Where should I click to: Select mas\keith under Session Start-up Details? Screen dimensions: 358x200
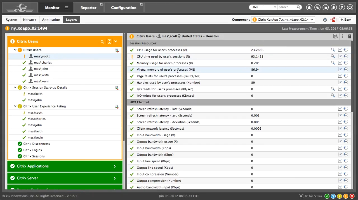pyautogui.click(x=35, y=94)
